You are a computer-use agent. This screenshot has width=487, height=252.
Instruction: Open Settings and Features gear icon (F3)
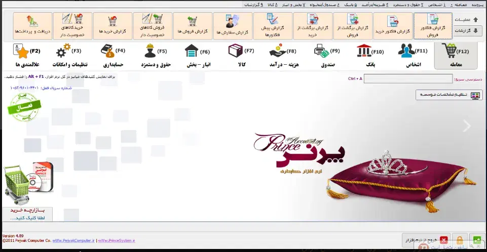(x=63, y=52)
